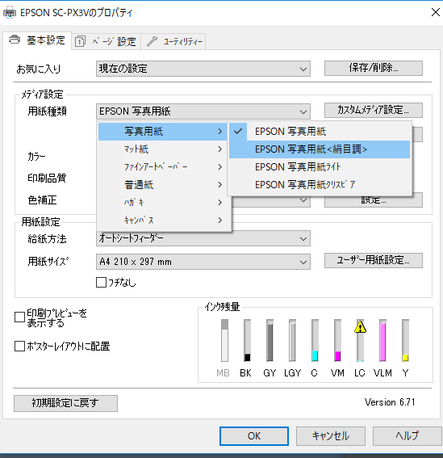Viewport: 443px width, 458px height.
Task: Close the properties dialog with X
Action: point(436,12)
